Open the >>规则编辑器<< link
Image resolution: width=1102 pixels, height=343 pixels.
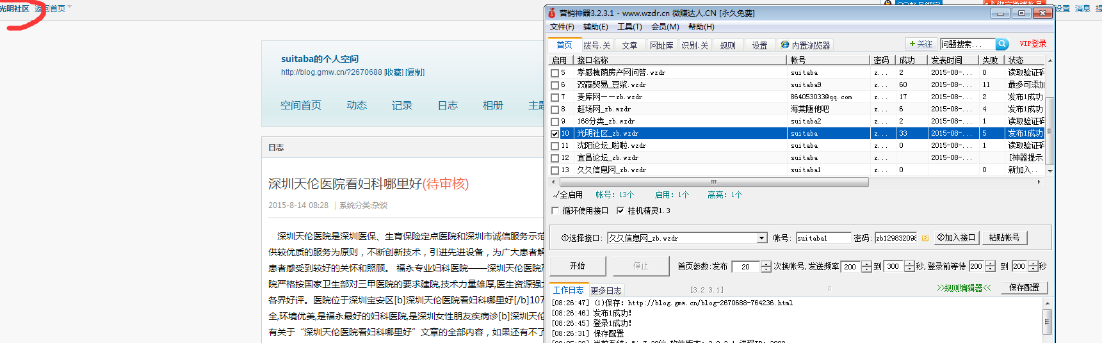point(964,288)
